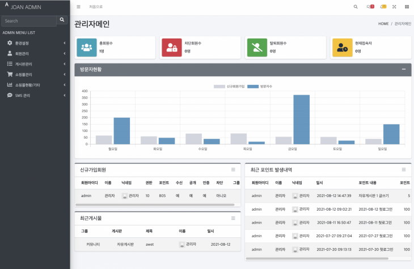The height and width of the screenshot is (269, 414).
Task: Click the blue 총회원수 users icon
Action: [87, 48]
